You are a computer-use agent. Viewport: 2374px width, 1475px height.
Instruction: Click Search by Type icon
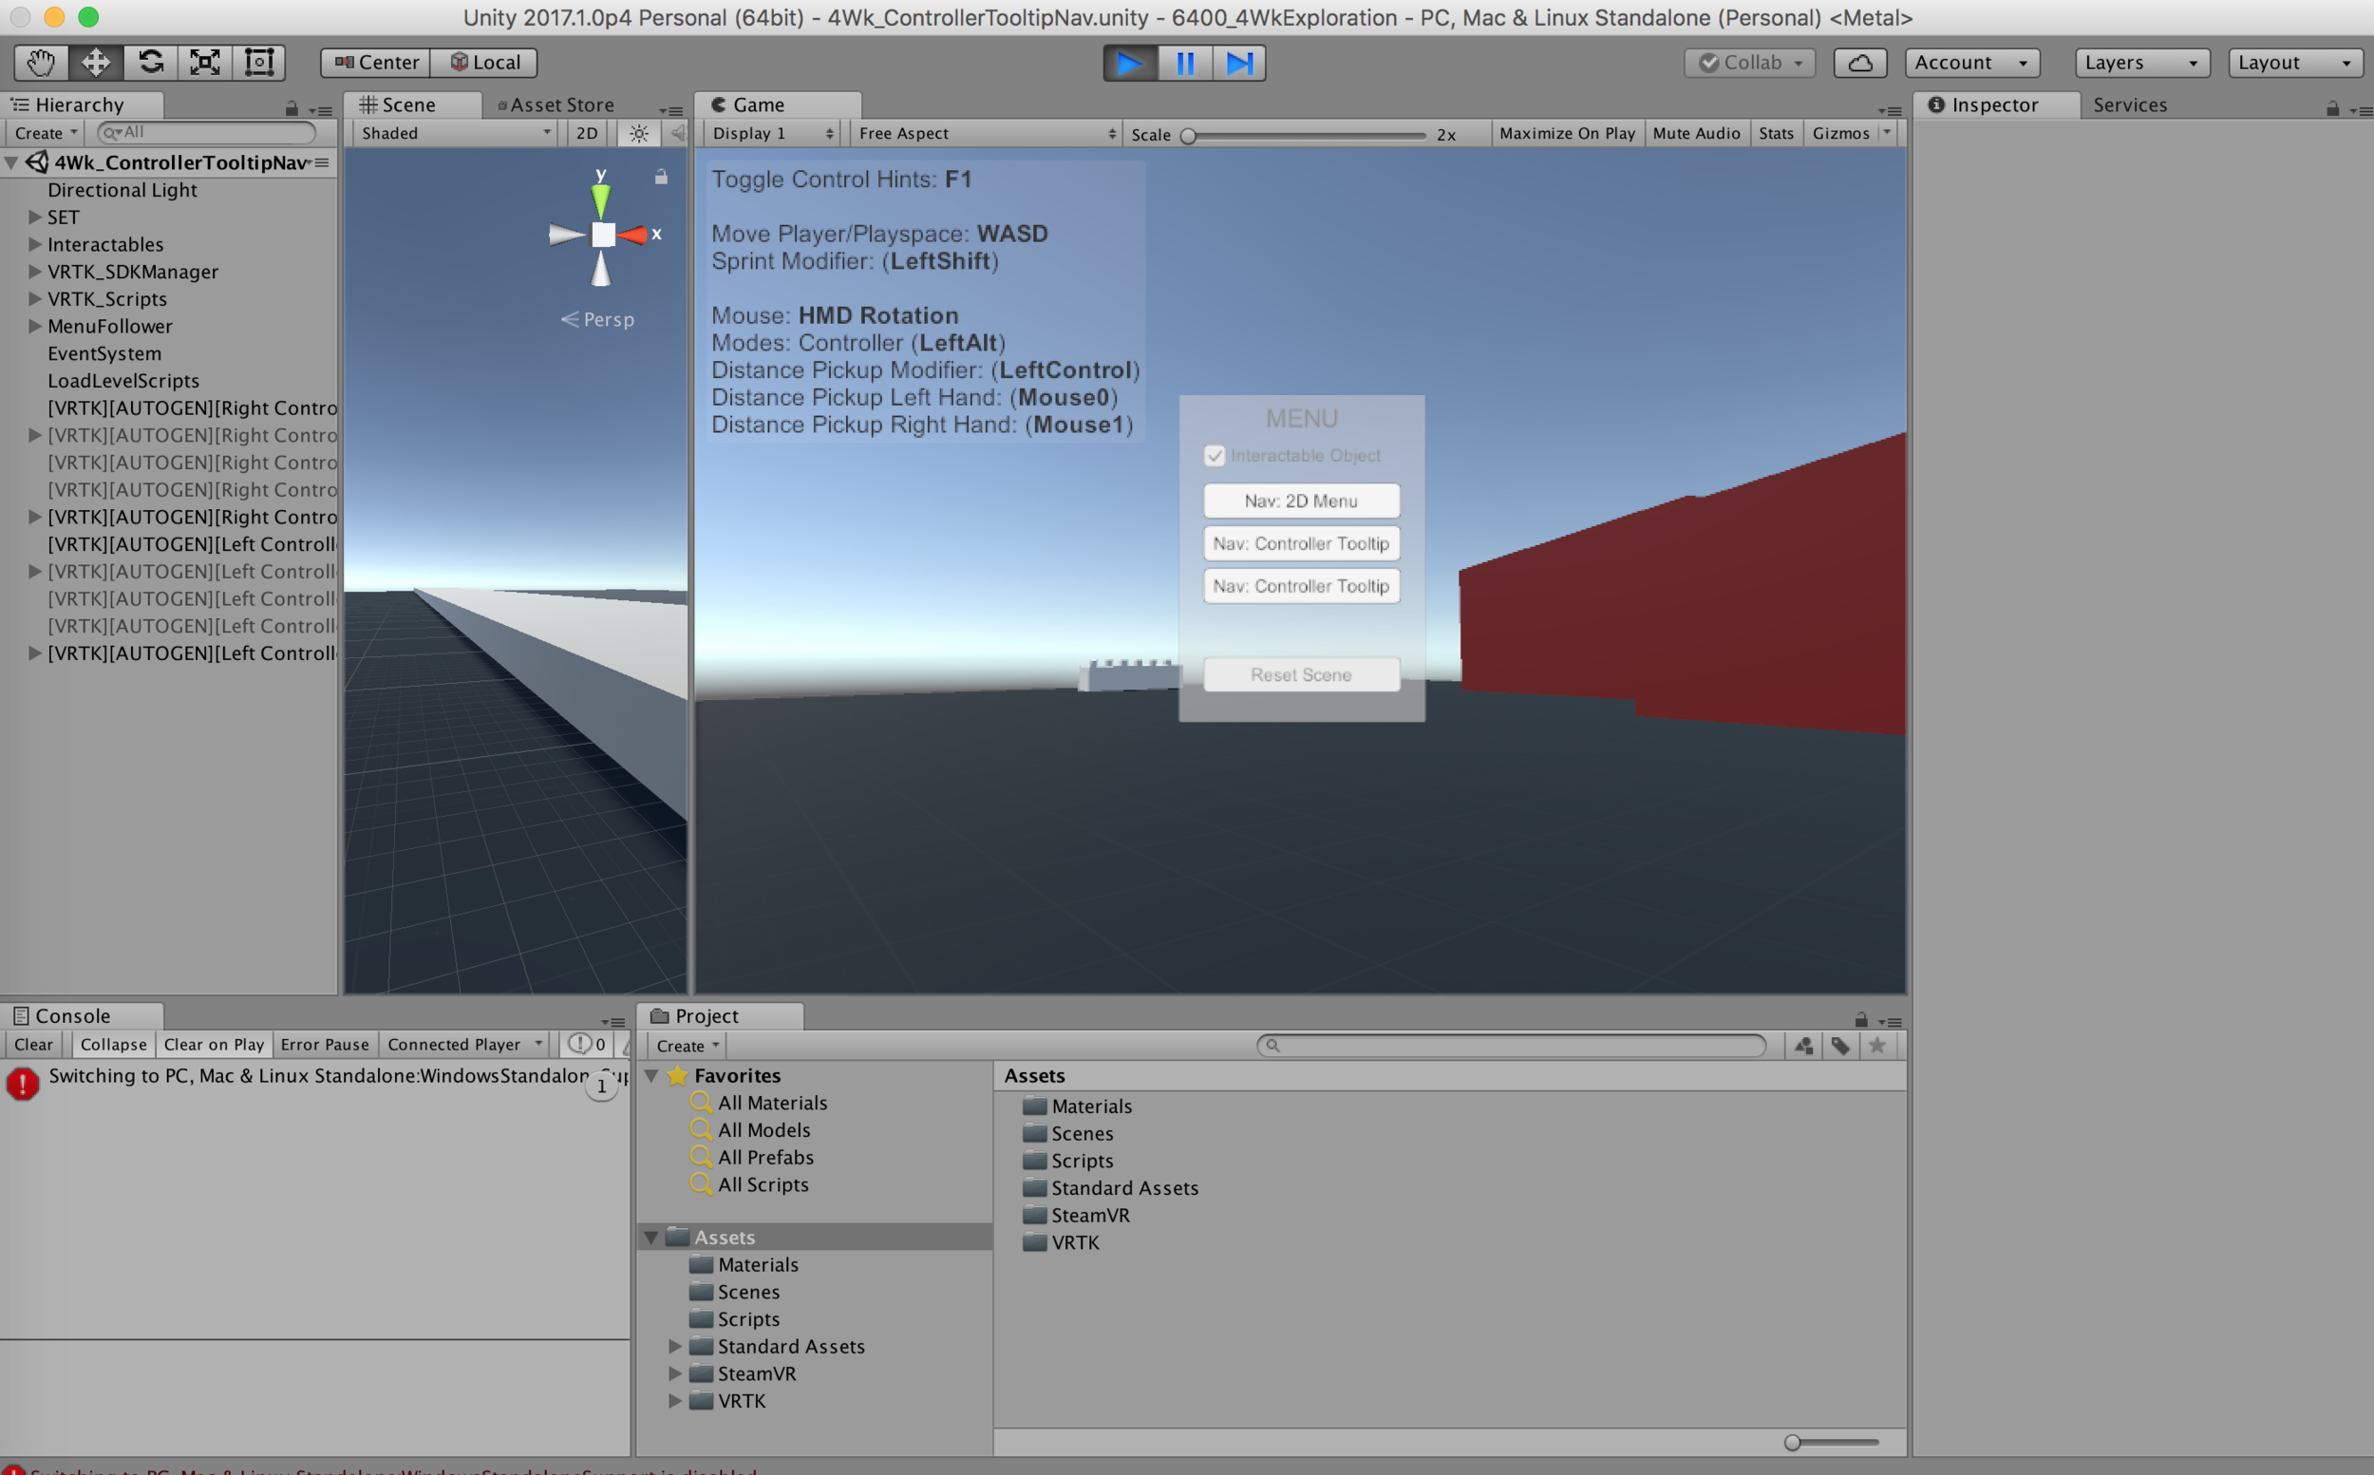(1803, 1045)
